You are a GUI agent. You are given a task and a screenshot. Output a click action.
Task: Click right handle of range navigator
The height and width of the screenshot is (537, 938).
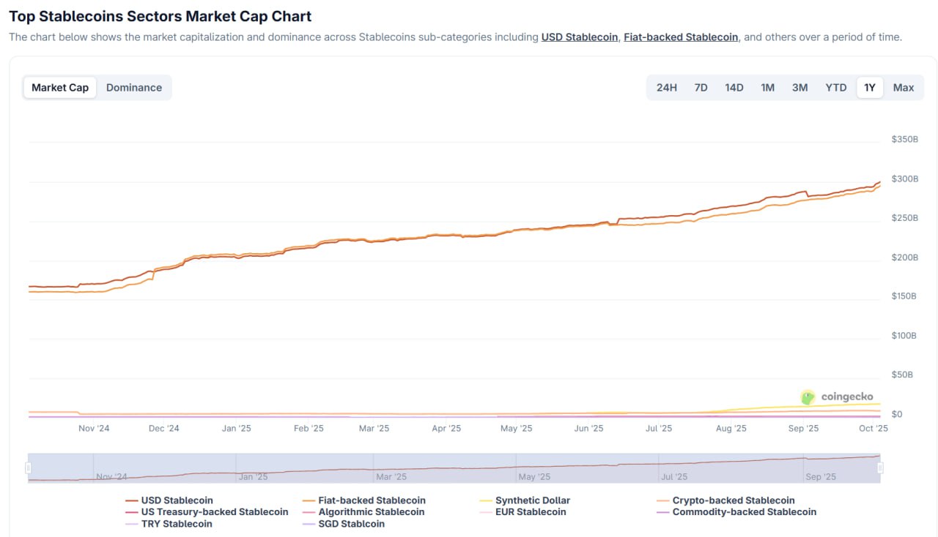click(880, 468)
